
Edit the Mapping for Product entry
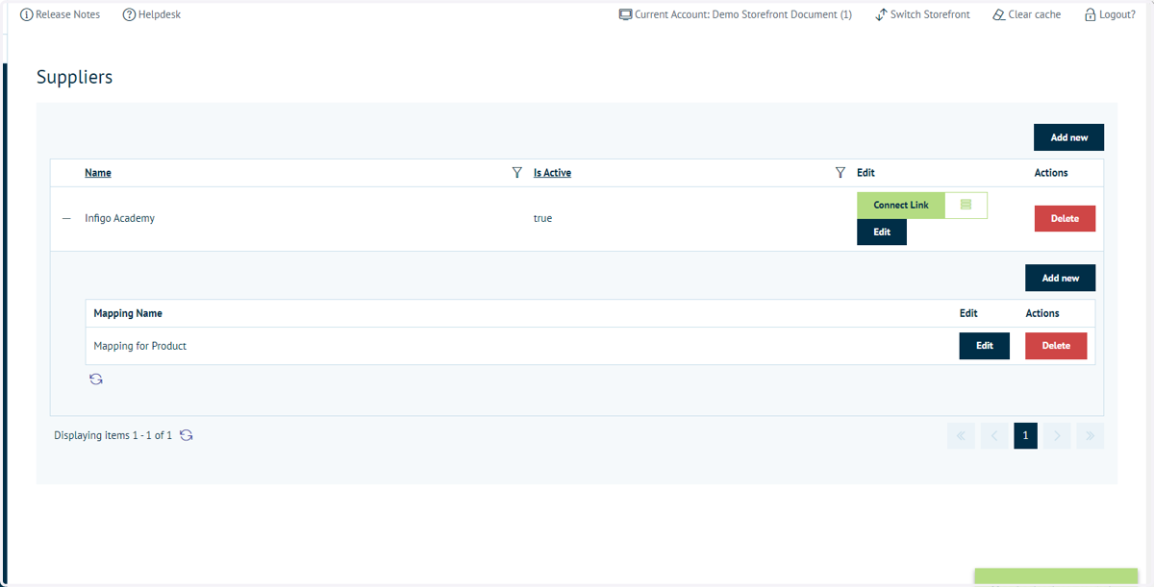[985, 346]
